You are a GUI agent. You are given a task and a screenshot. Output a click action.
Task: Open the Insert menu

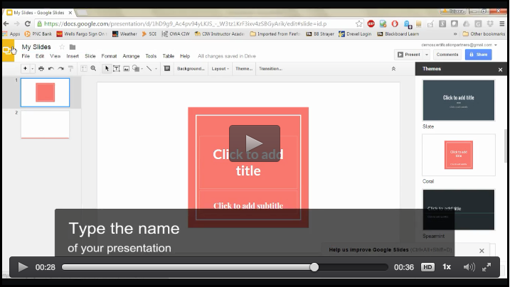coord(73,56)
